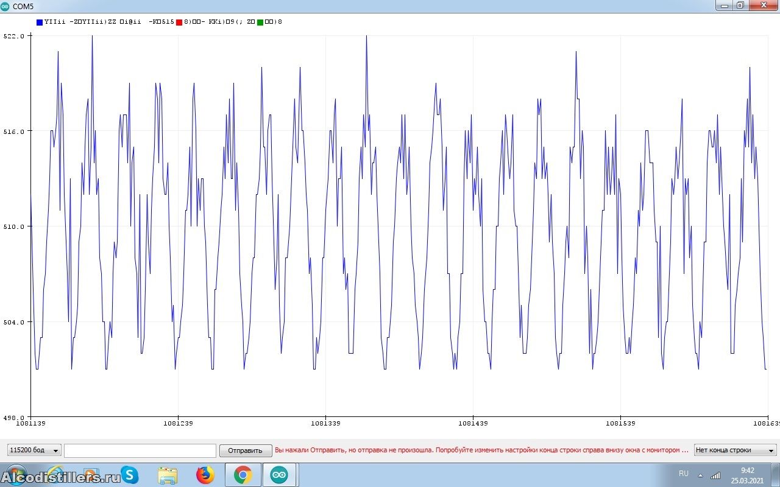Close the COM5 plotter window
The height and width of the screenshot is (487, 780).
click(x=763, y=5)
